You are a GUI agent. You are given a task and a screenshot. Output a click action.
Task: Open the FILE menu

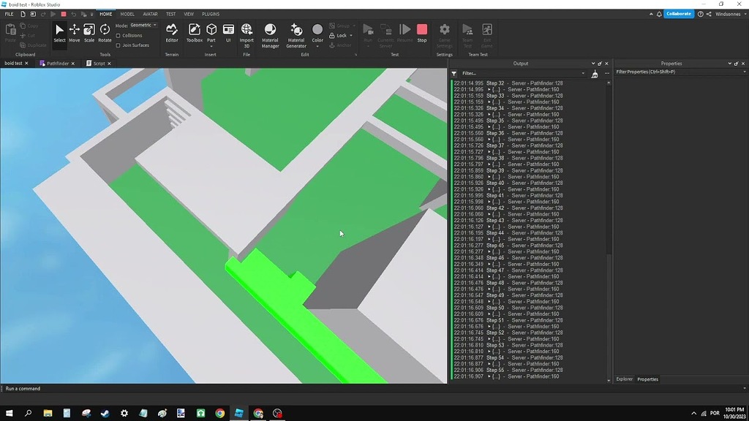tap(9, 15)
